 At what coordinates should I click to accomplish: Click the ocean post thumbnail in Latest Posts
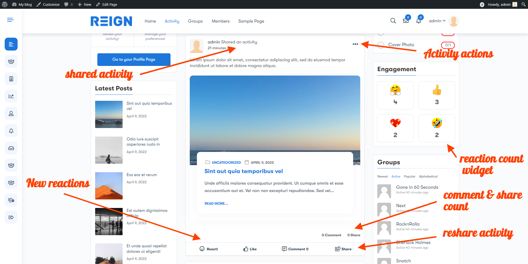pos(109,114)
